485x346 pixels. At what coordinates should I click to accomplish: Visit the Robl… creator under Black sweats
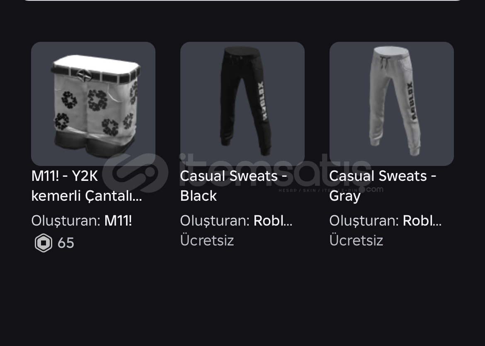pos(273,221)
